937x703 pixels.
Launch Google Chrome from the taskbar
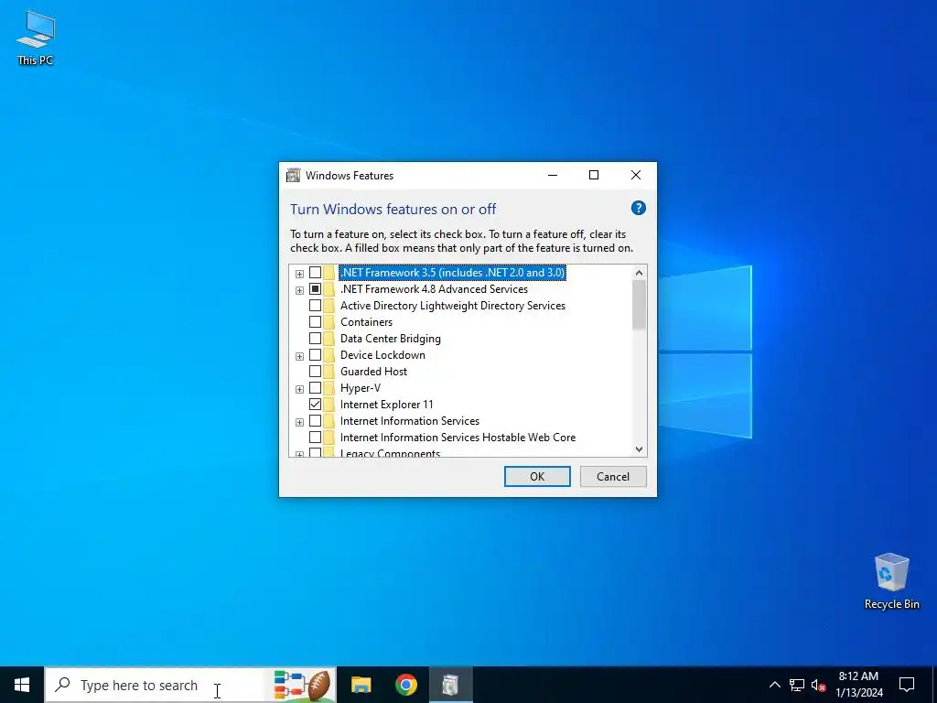(406, 685)
